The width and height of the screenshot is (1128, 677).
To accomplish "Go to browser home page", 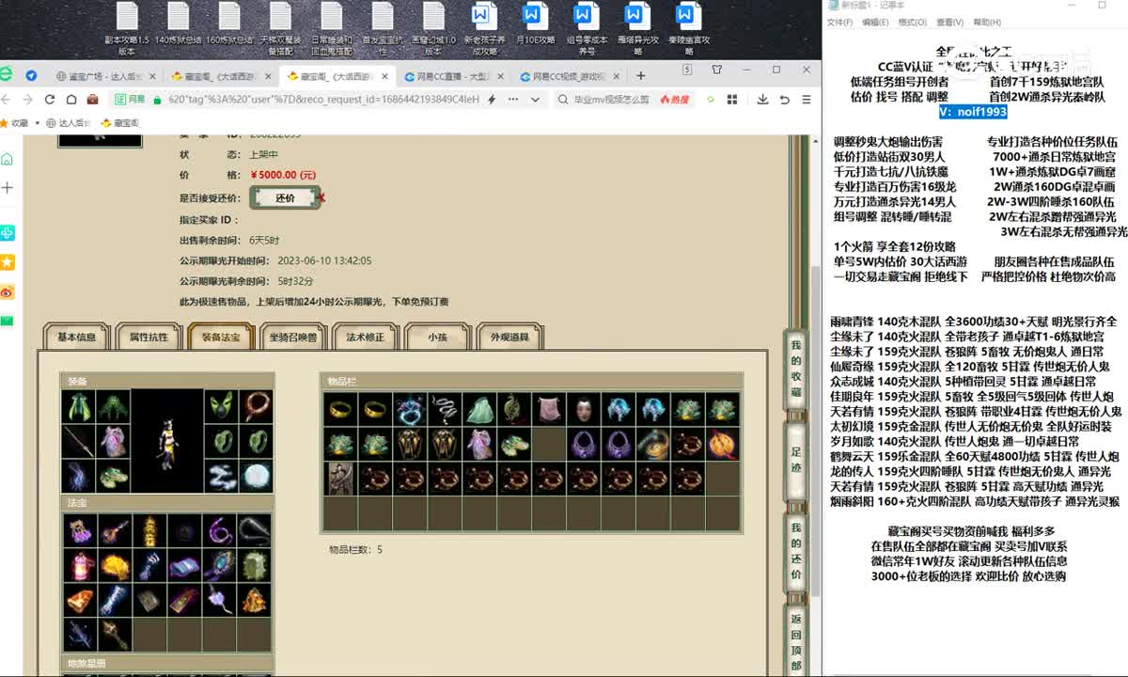I will pos(70,99).
